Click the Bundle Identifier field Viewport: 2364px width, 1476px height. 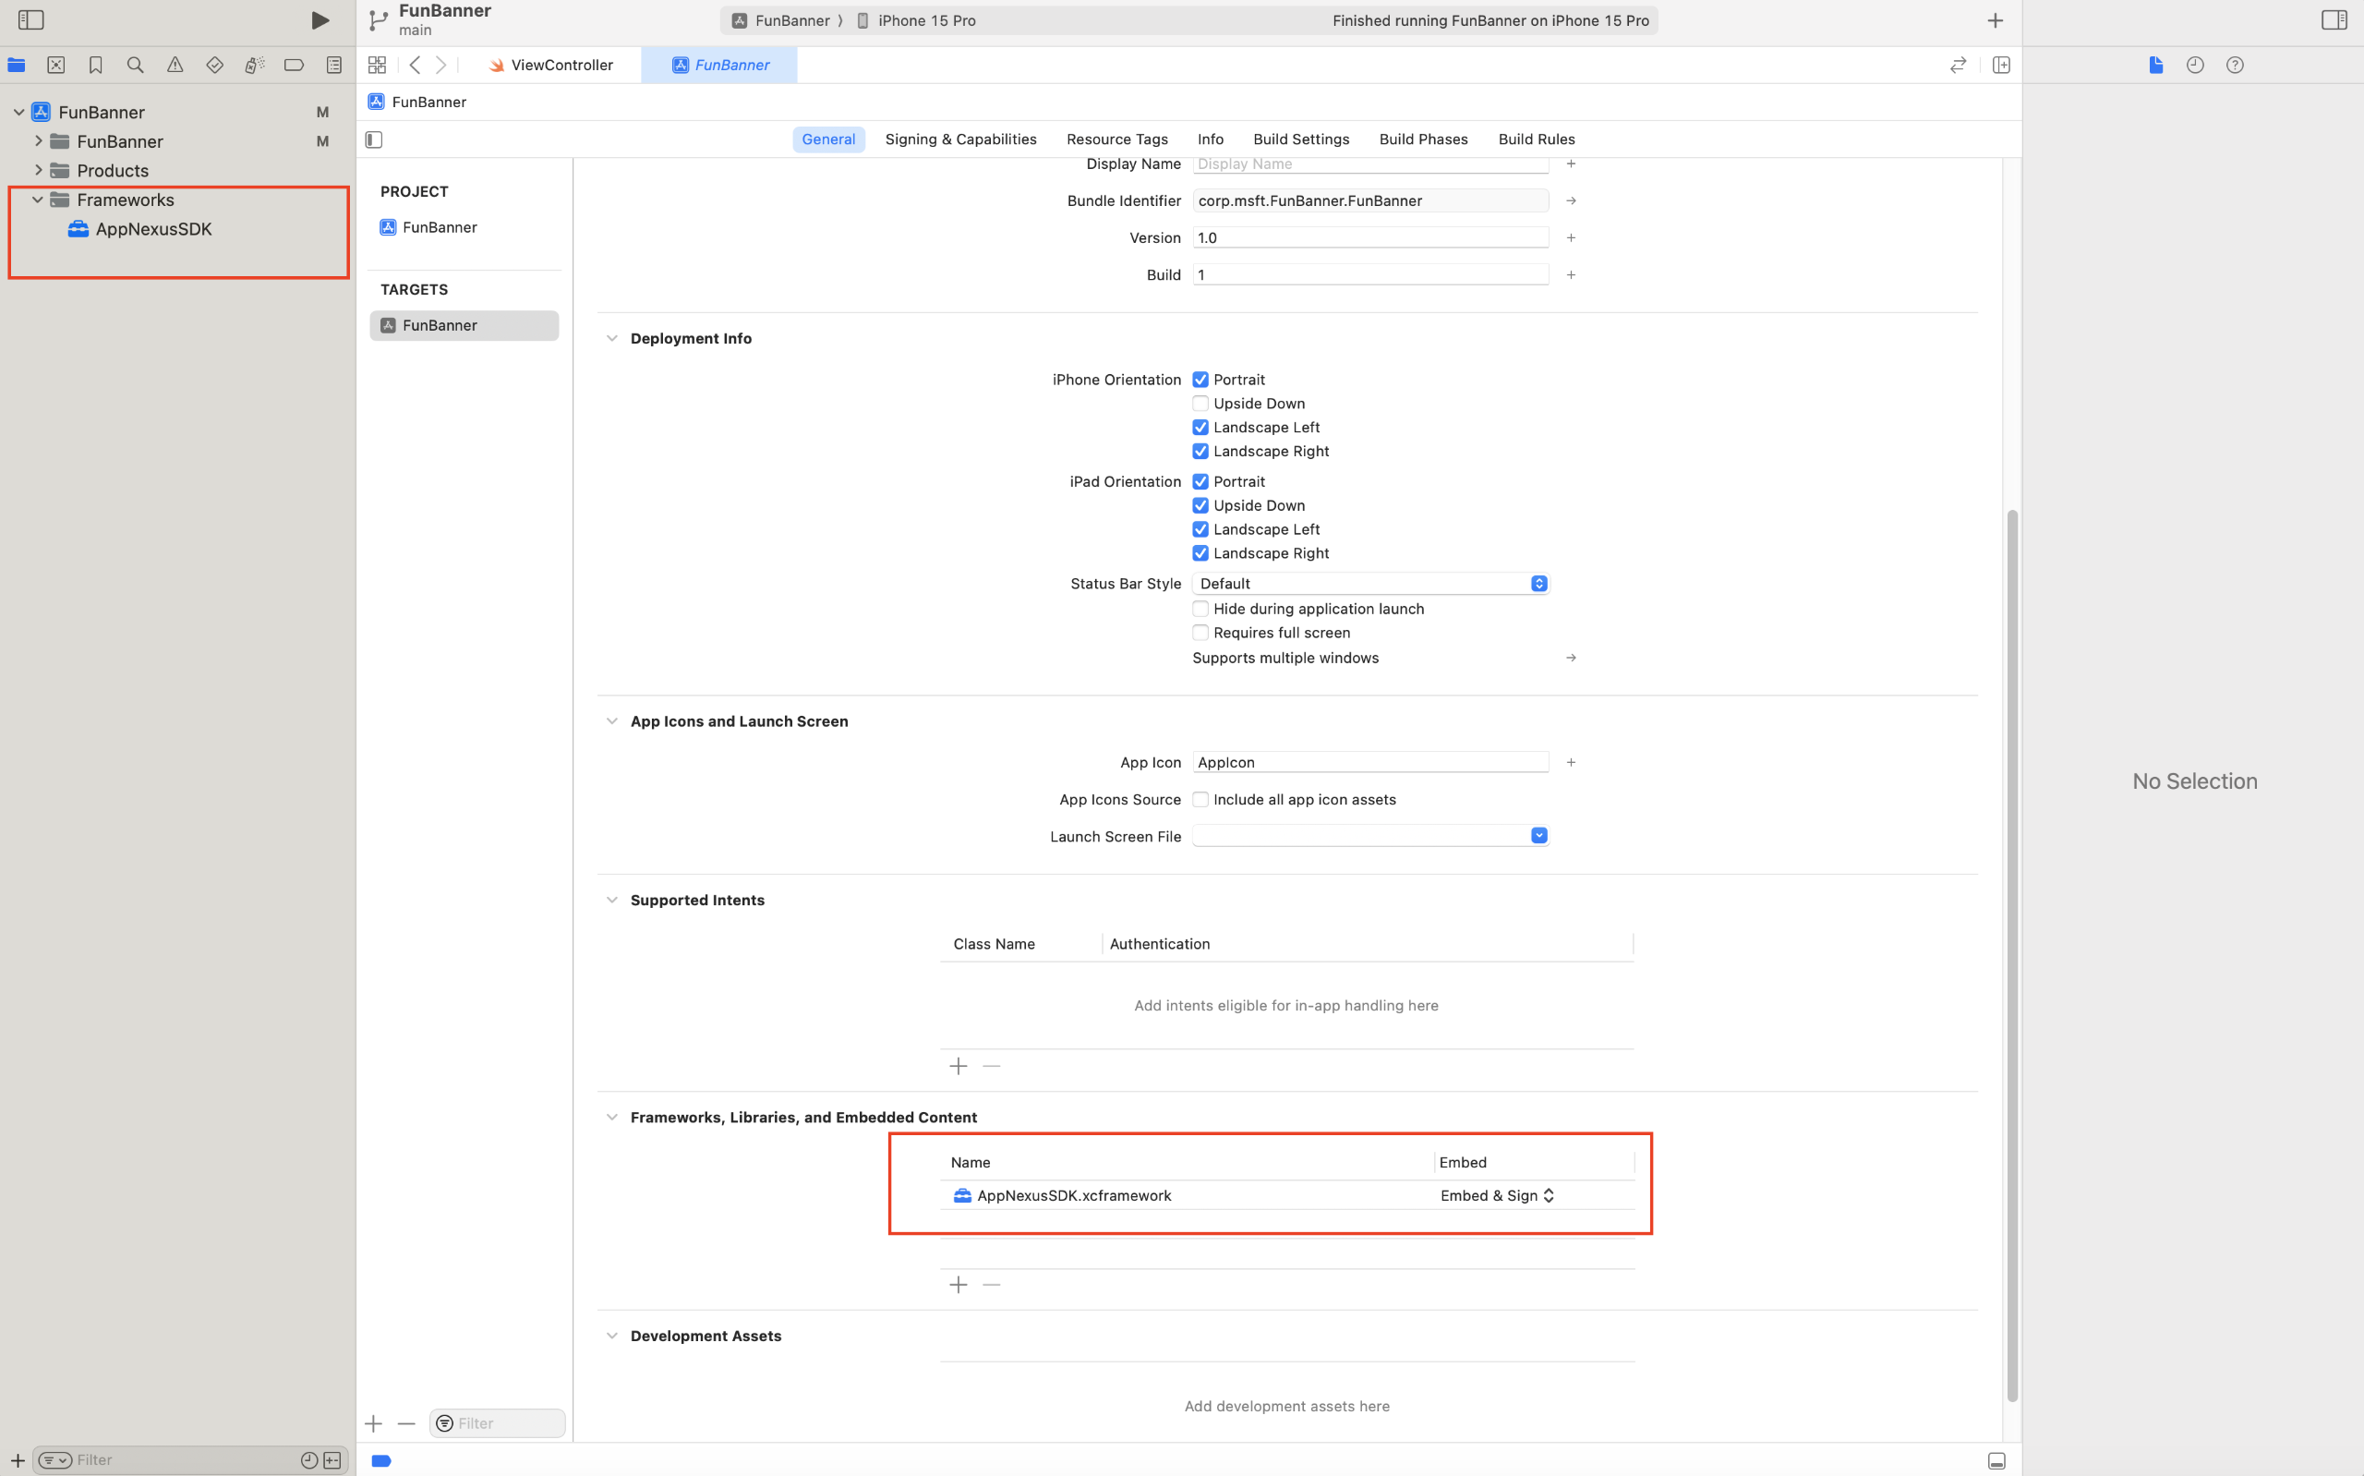(x=1370, y=200)
